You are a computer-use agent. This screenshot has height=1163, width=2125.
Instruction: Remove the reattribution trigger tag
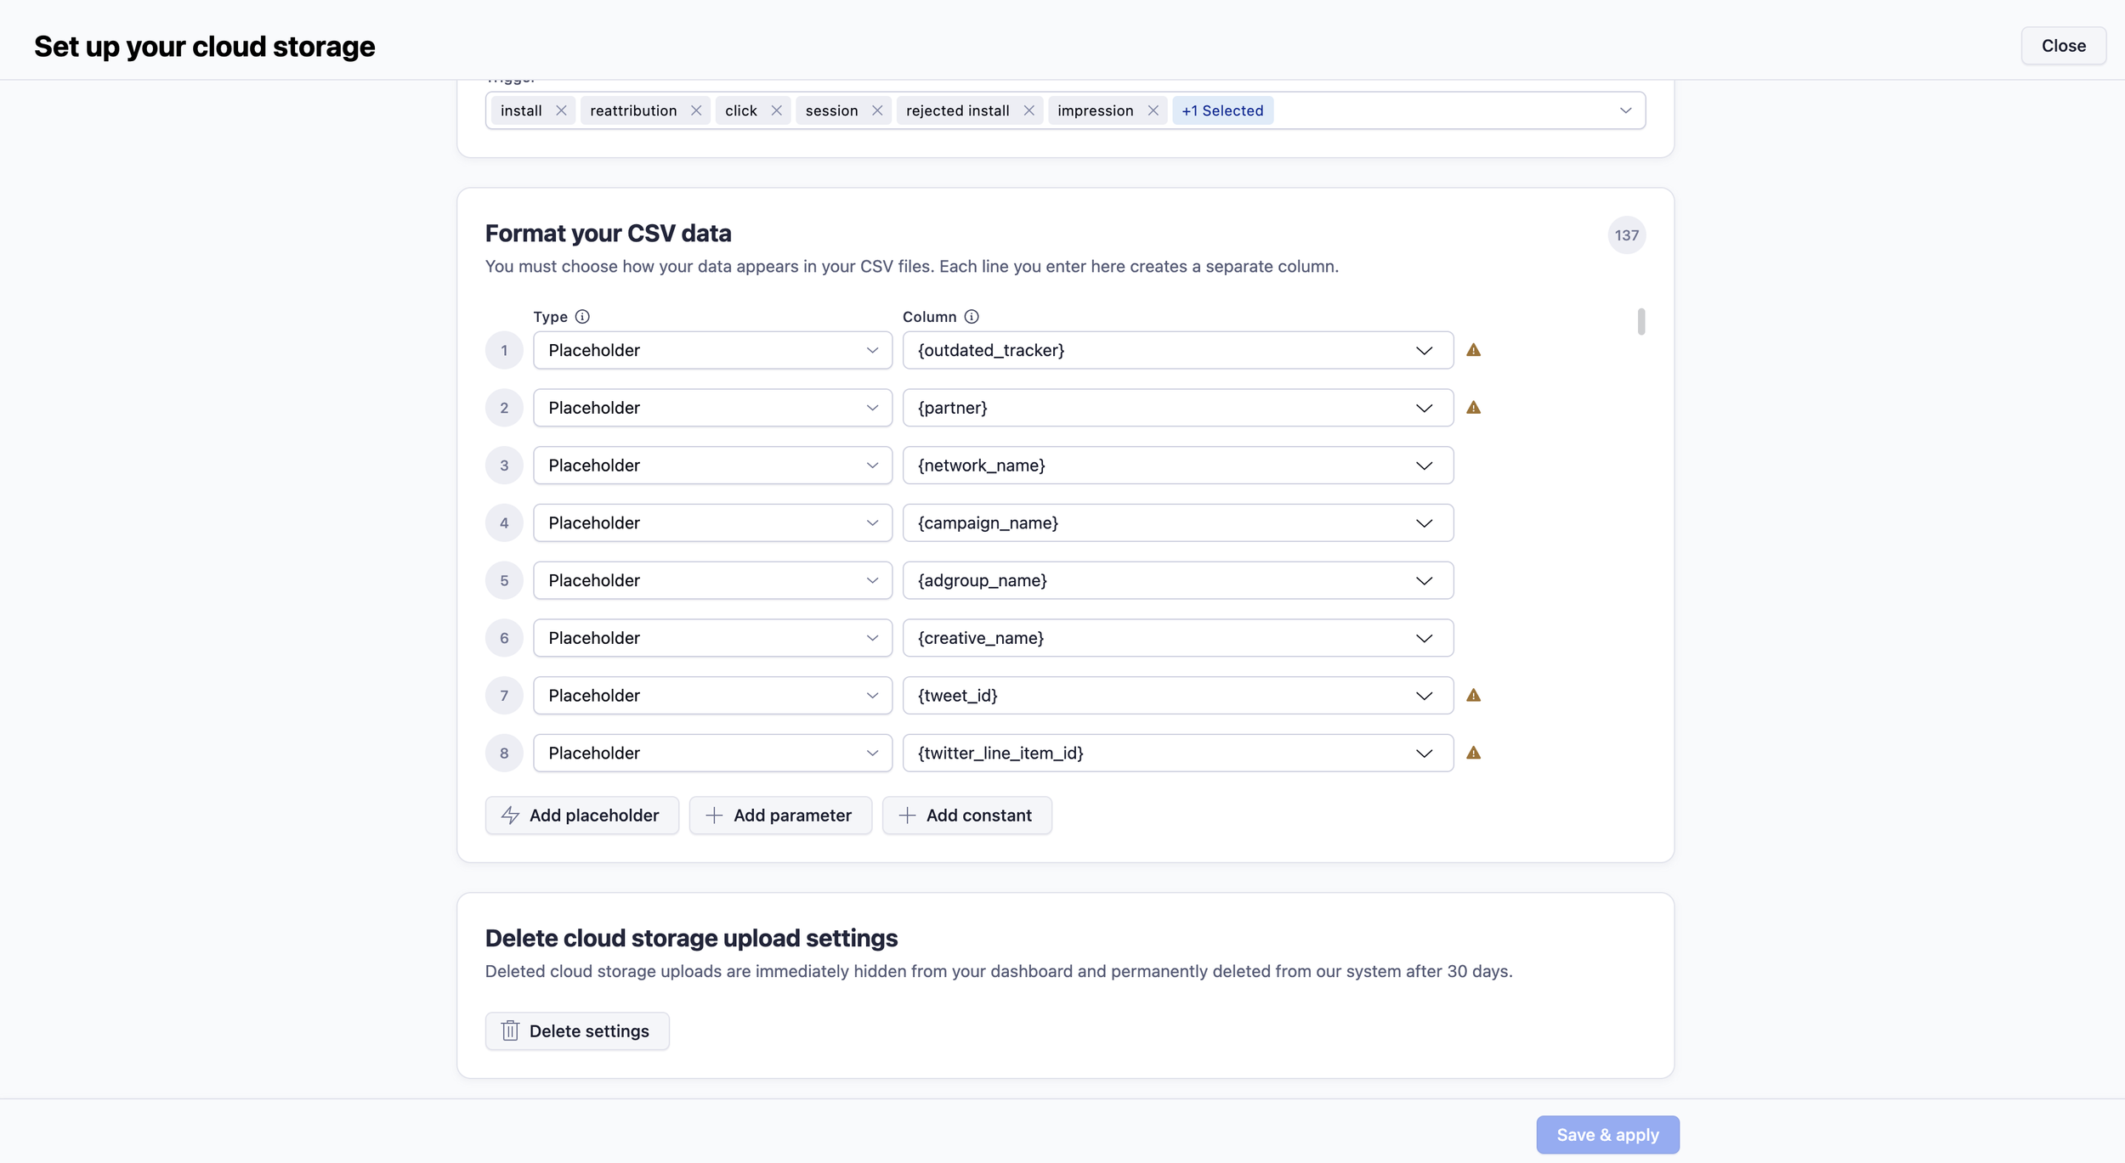[x=696, y=110]
